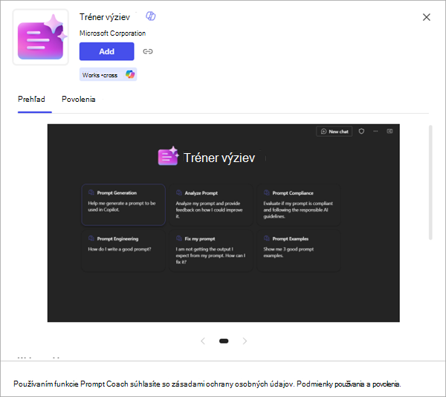
Task: Open the more options ellipsis in preview
Action: (x=375, y=132)
